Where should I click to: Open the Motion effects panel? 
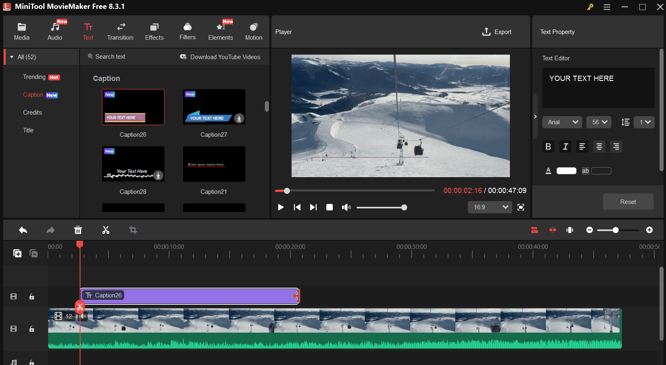click(x=254, y=31)
